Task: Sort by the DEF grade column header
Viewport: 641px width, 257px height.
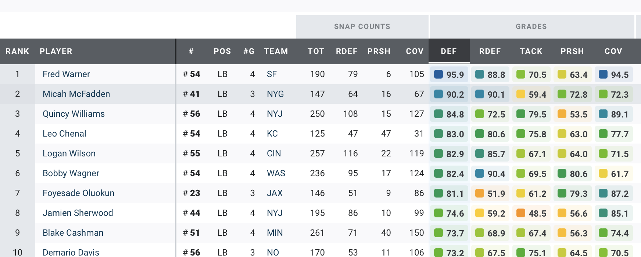Action: [x=449, y=51]
